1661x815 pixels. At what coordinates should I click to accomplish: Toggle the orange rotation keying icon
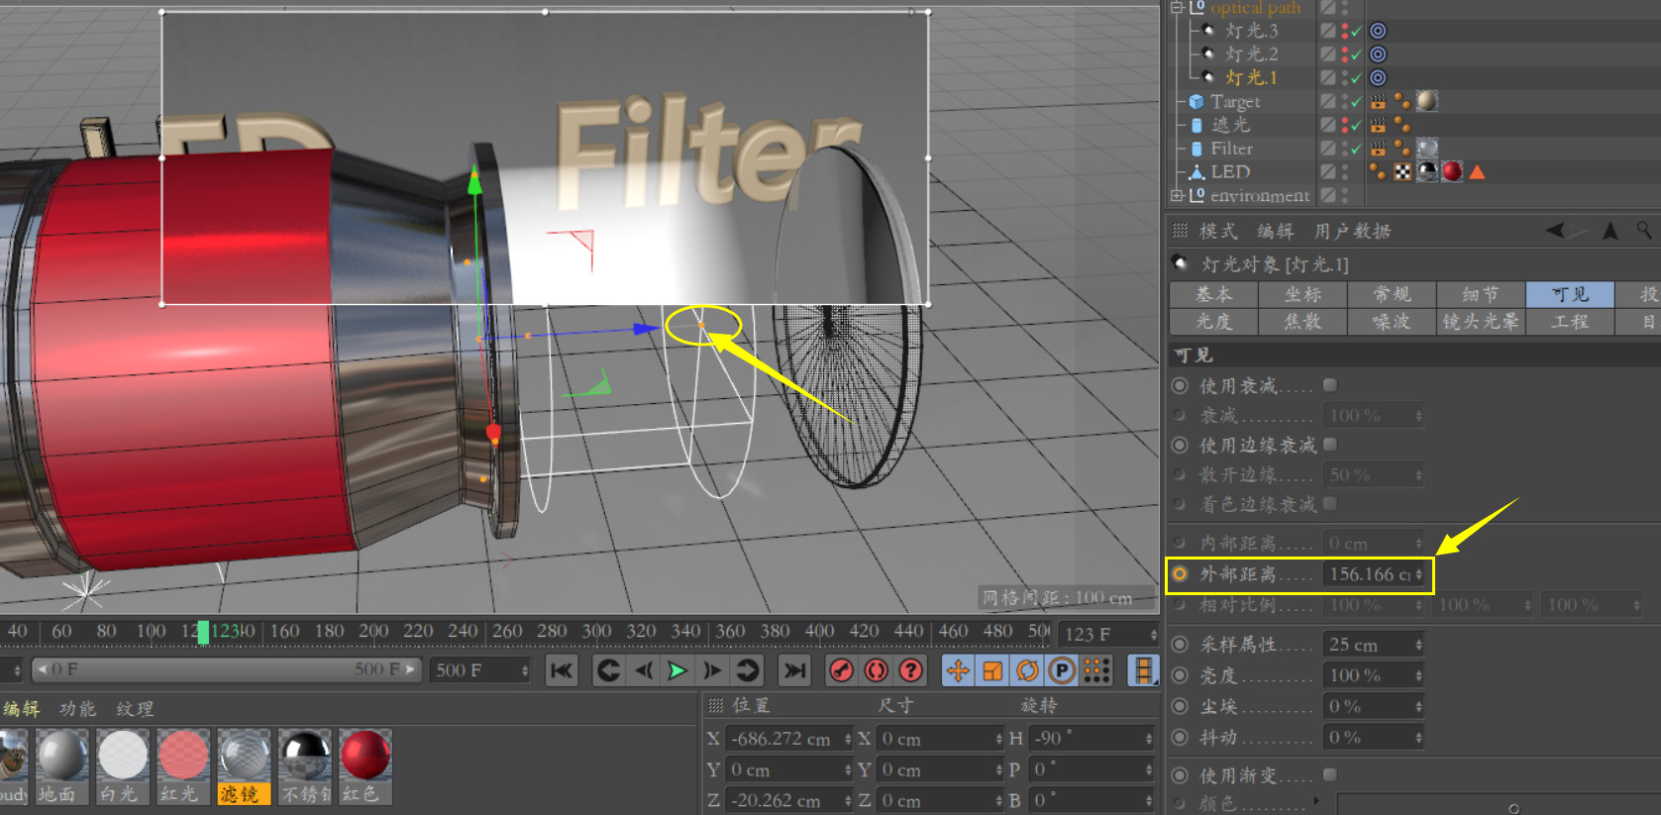1027,670
